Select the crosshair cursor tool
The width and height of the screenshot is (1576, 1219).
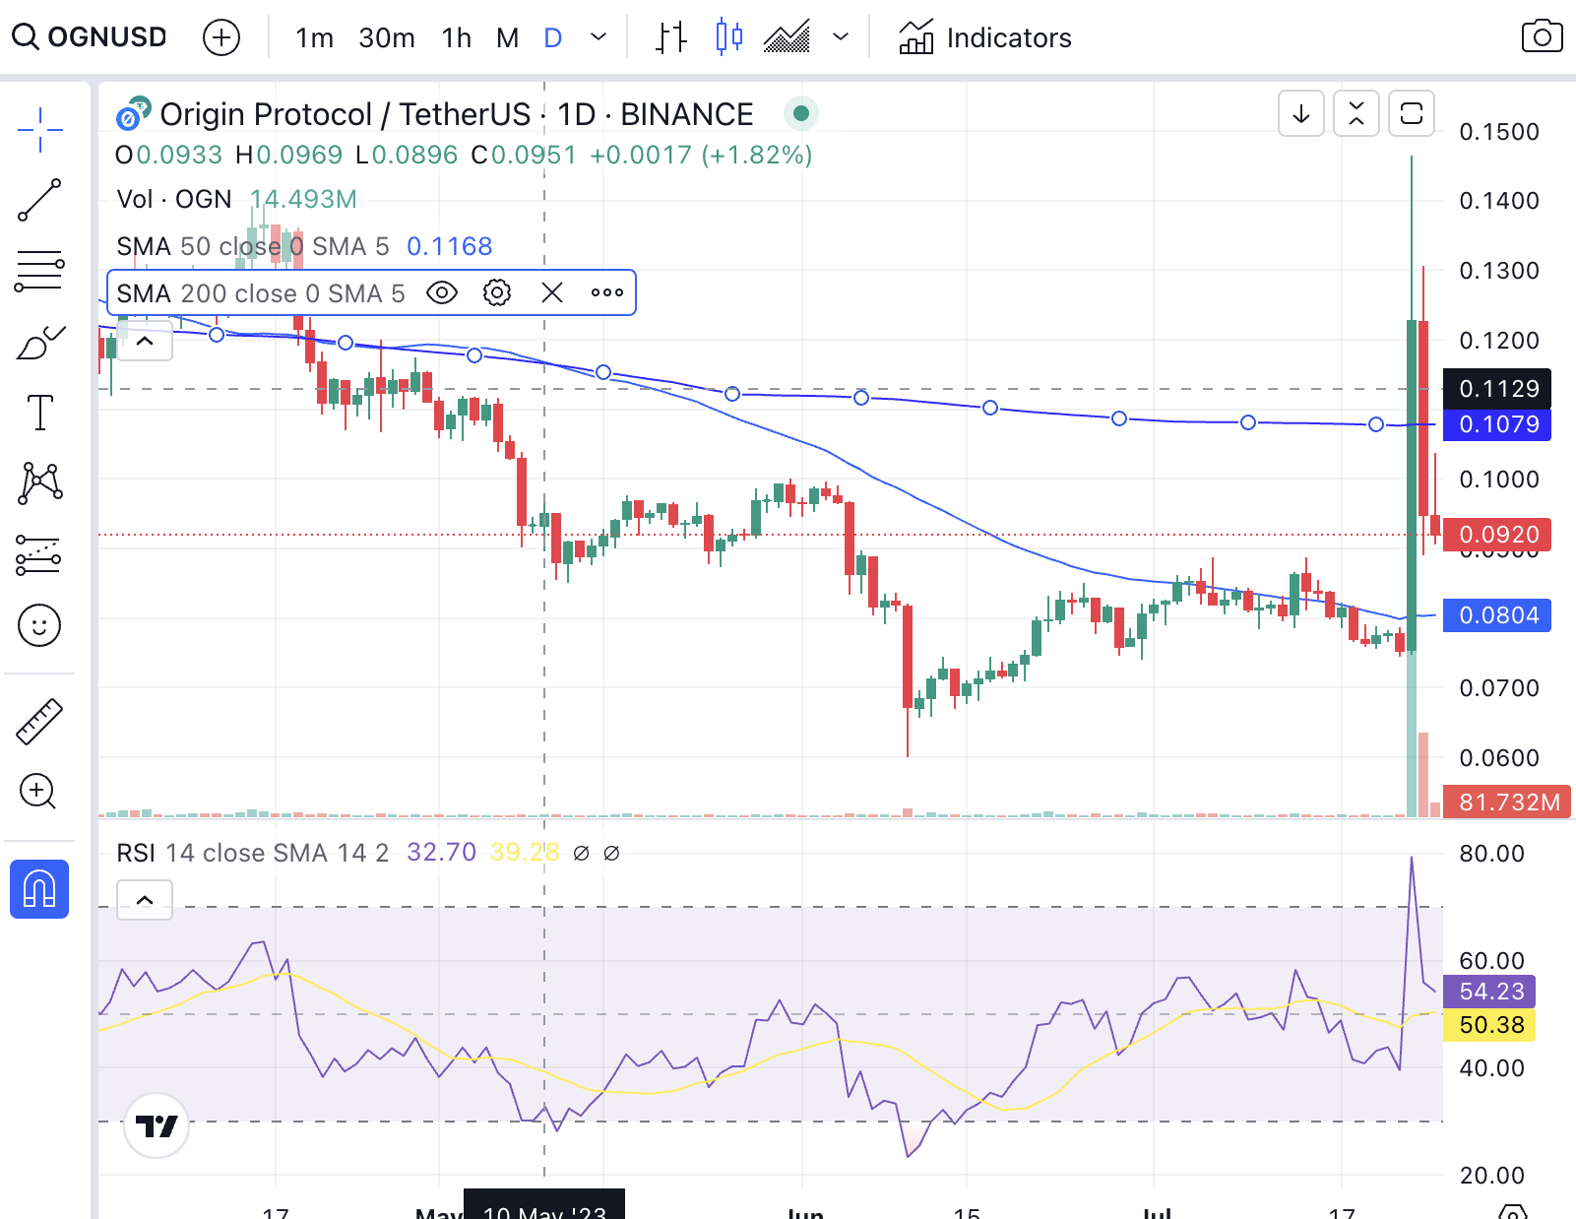[x=40, y=130]
